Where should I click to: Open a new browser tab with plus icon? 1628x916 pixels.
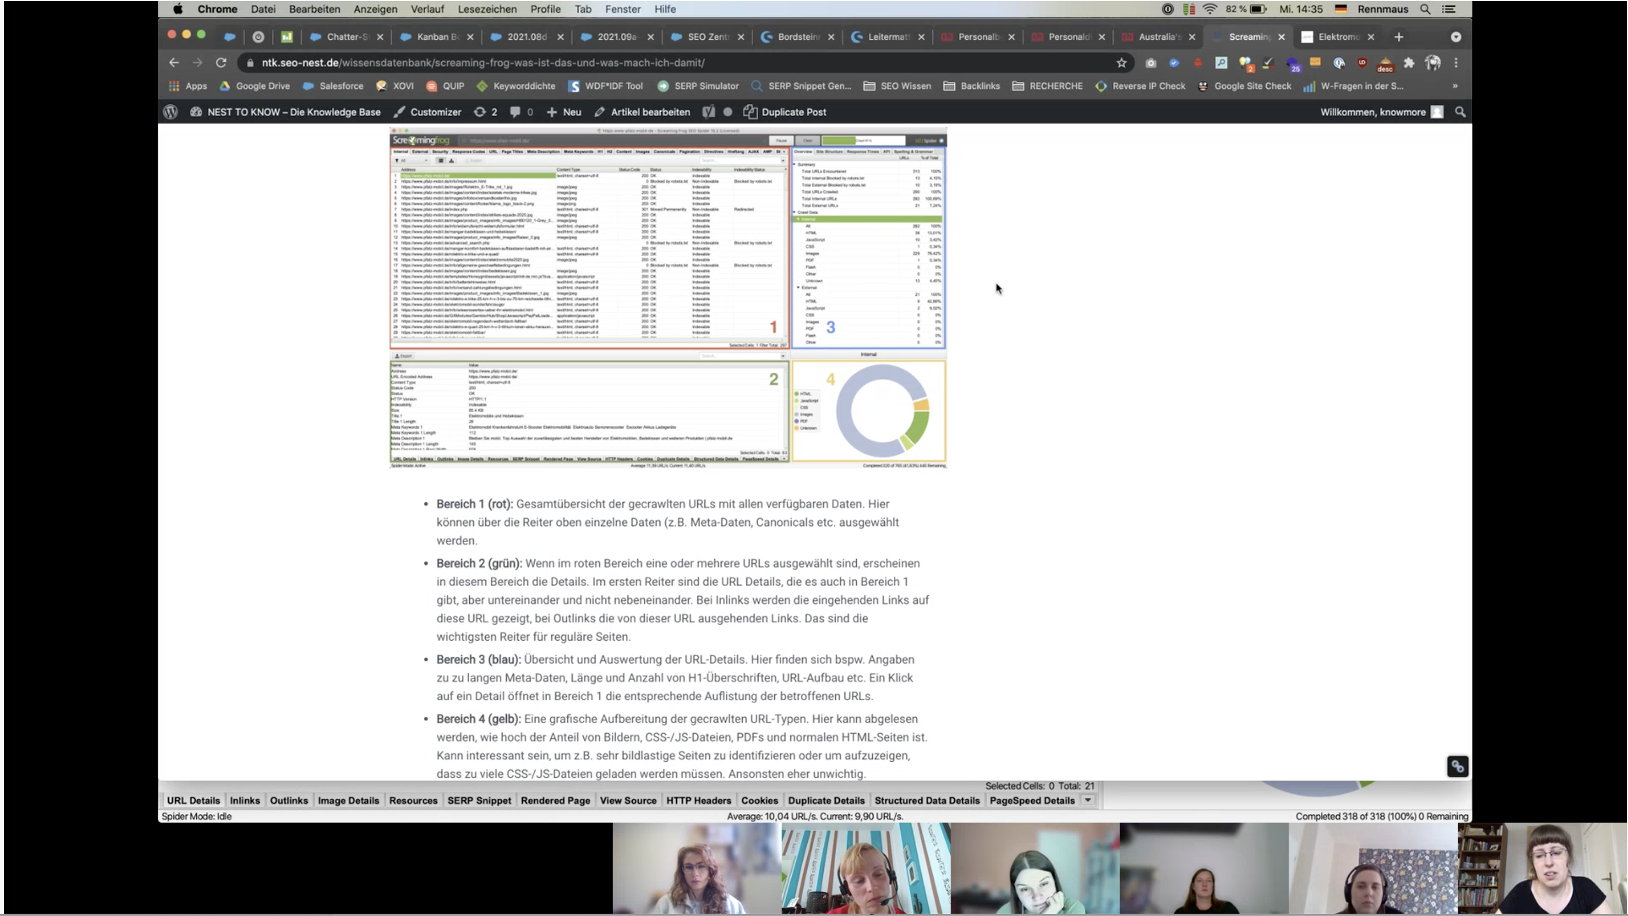1399,37
